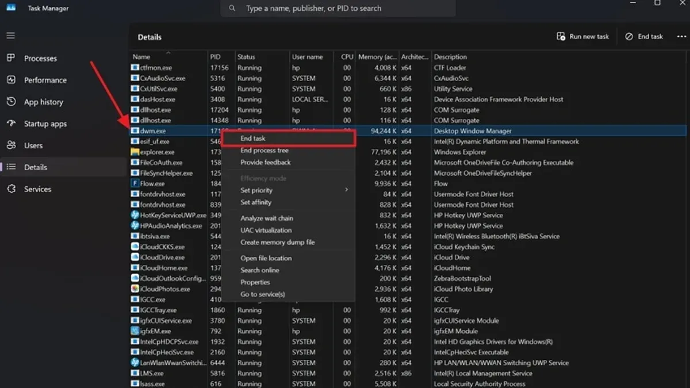Select the IGCCTray.exe row
690x388 pixels.
(408, 310)
